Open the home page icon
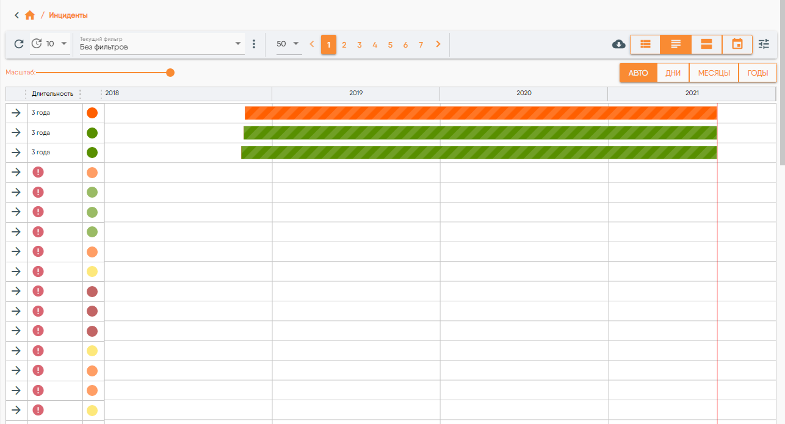The image size is (785, 424). coord(30,15)
